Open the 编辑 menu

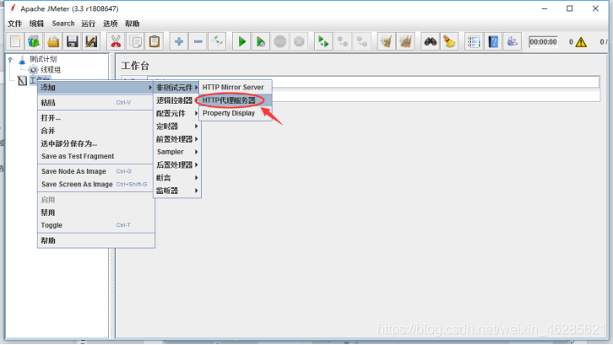coord(37,24)
